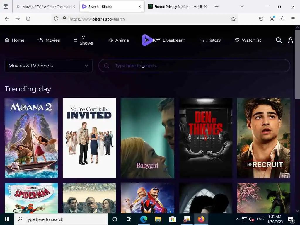Expand the list all tabs chevron

click(x=242, y=6)
